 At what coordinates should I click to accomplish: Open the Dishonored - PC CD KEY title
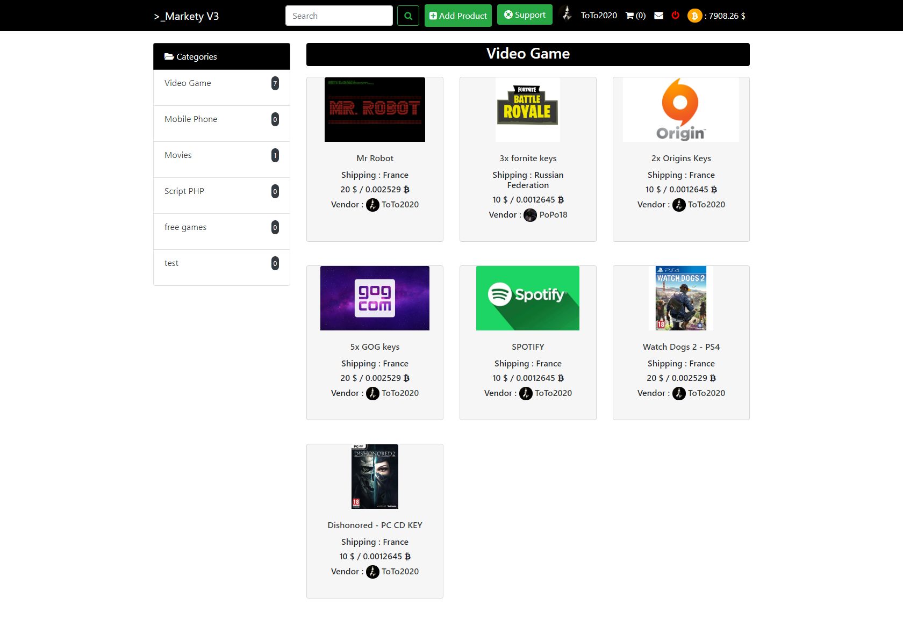click(x=375, y=525)
